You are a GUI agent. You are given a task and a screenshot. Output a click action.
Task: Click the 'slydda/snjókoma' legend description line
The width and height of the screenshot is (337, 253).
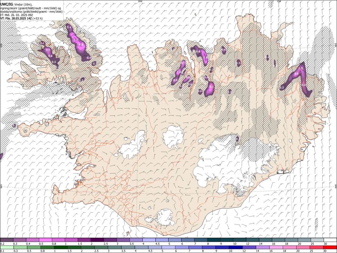coord(31,12)
